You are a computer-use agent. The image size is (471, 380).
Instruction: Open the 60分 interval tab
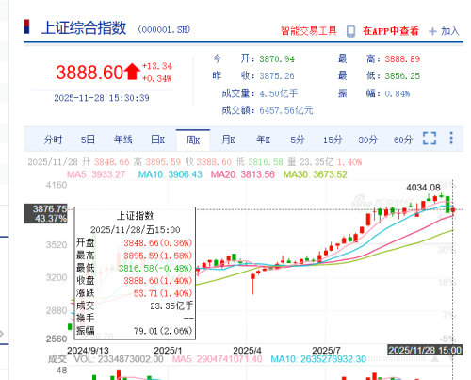click(x=403, y=140)
